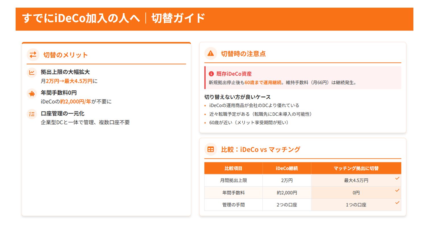The image size is (429, 227).
Task: Click the checkmark in the 1つの口座 cell
Action: [x=397, y=203]
